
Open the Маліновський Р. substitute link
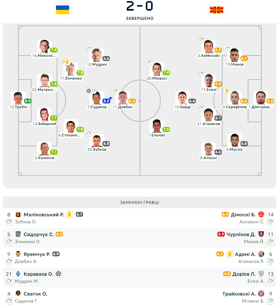(x=44, y=214)
